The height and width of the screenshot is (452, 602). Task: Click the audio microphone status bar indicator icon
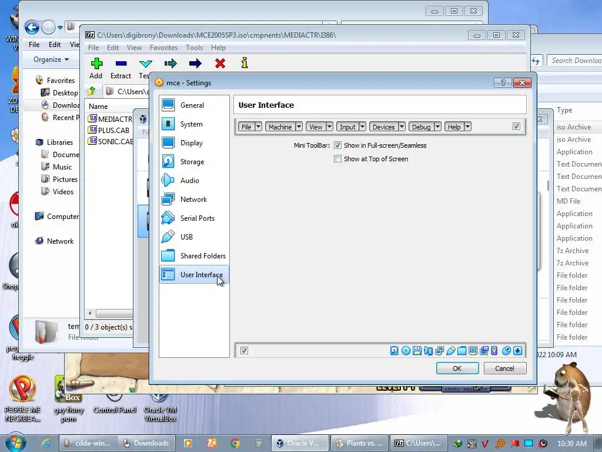click(x=429, y=351)
